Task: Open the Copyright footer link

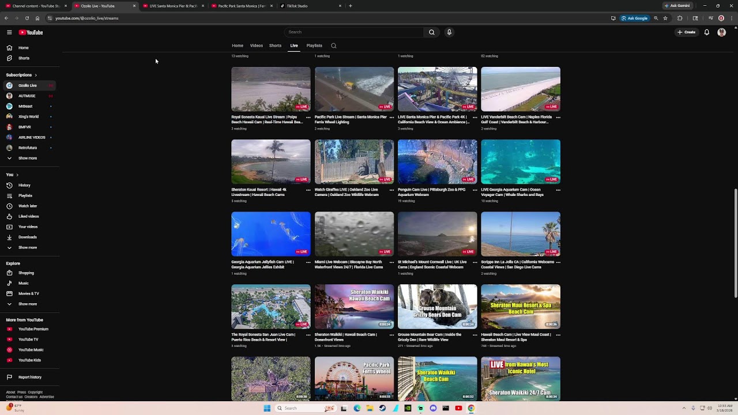Action: [x=35, y=393]
